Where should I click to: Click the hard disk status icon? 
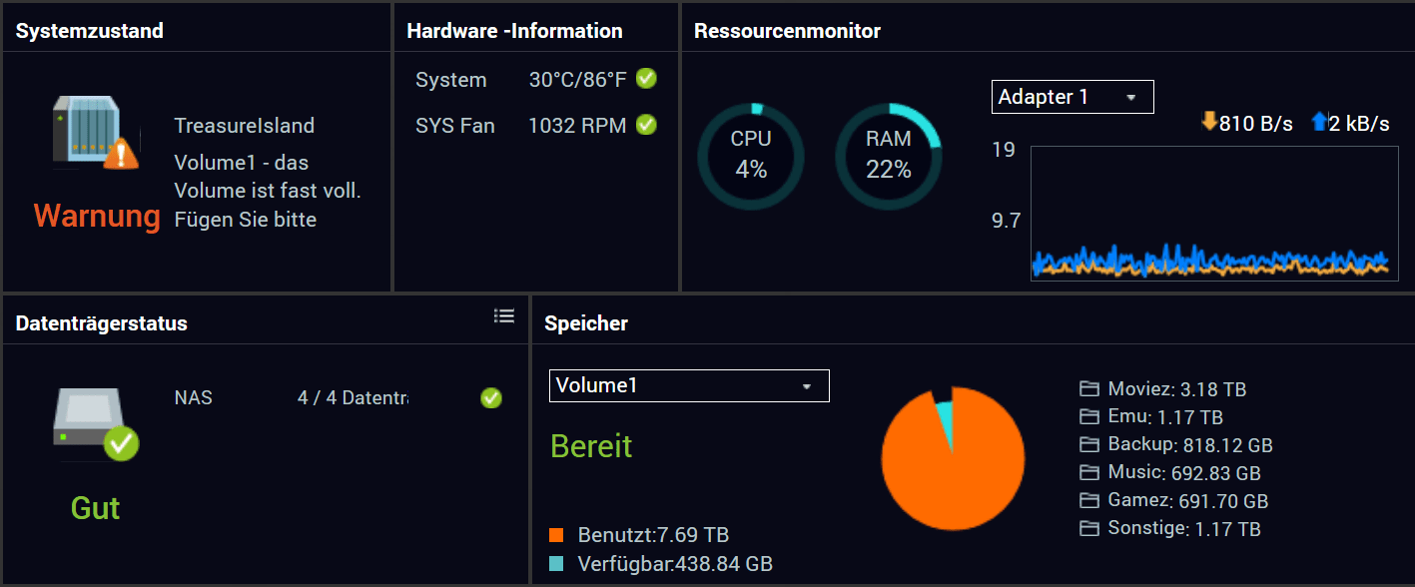(95, 423)
